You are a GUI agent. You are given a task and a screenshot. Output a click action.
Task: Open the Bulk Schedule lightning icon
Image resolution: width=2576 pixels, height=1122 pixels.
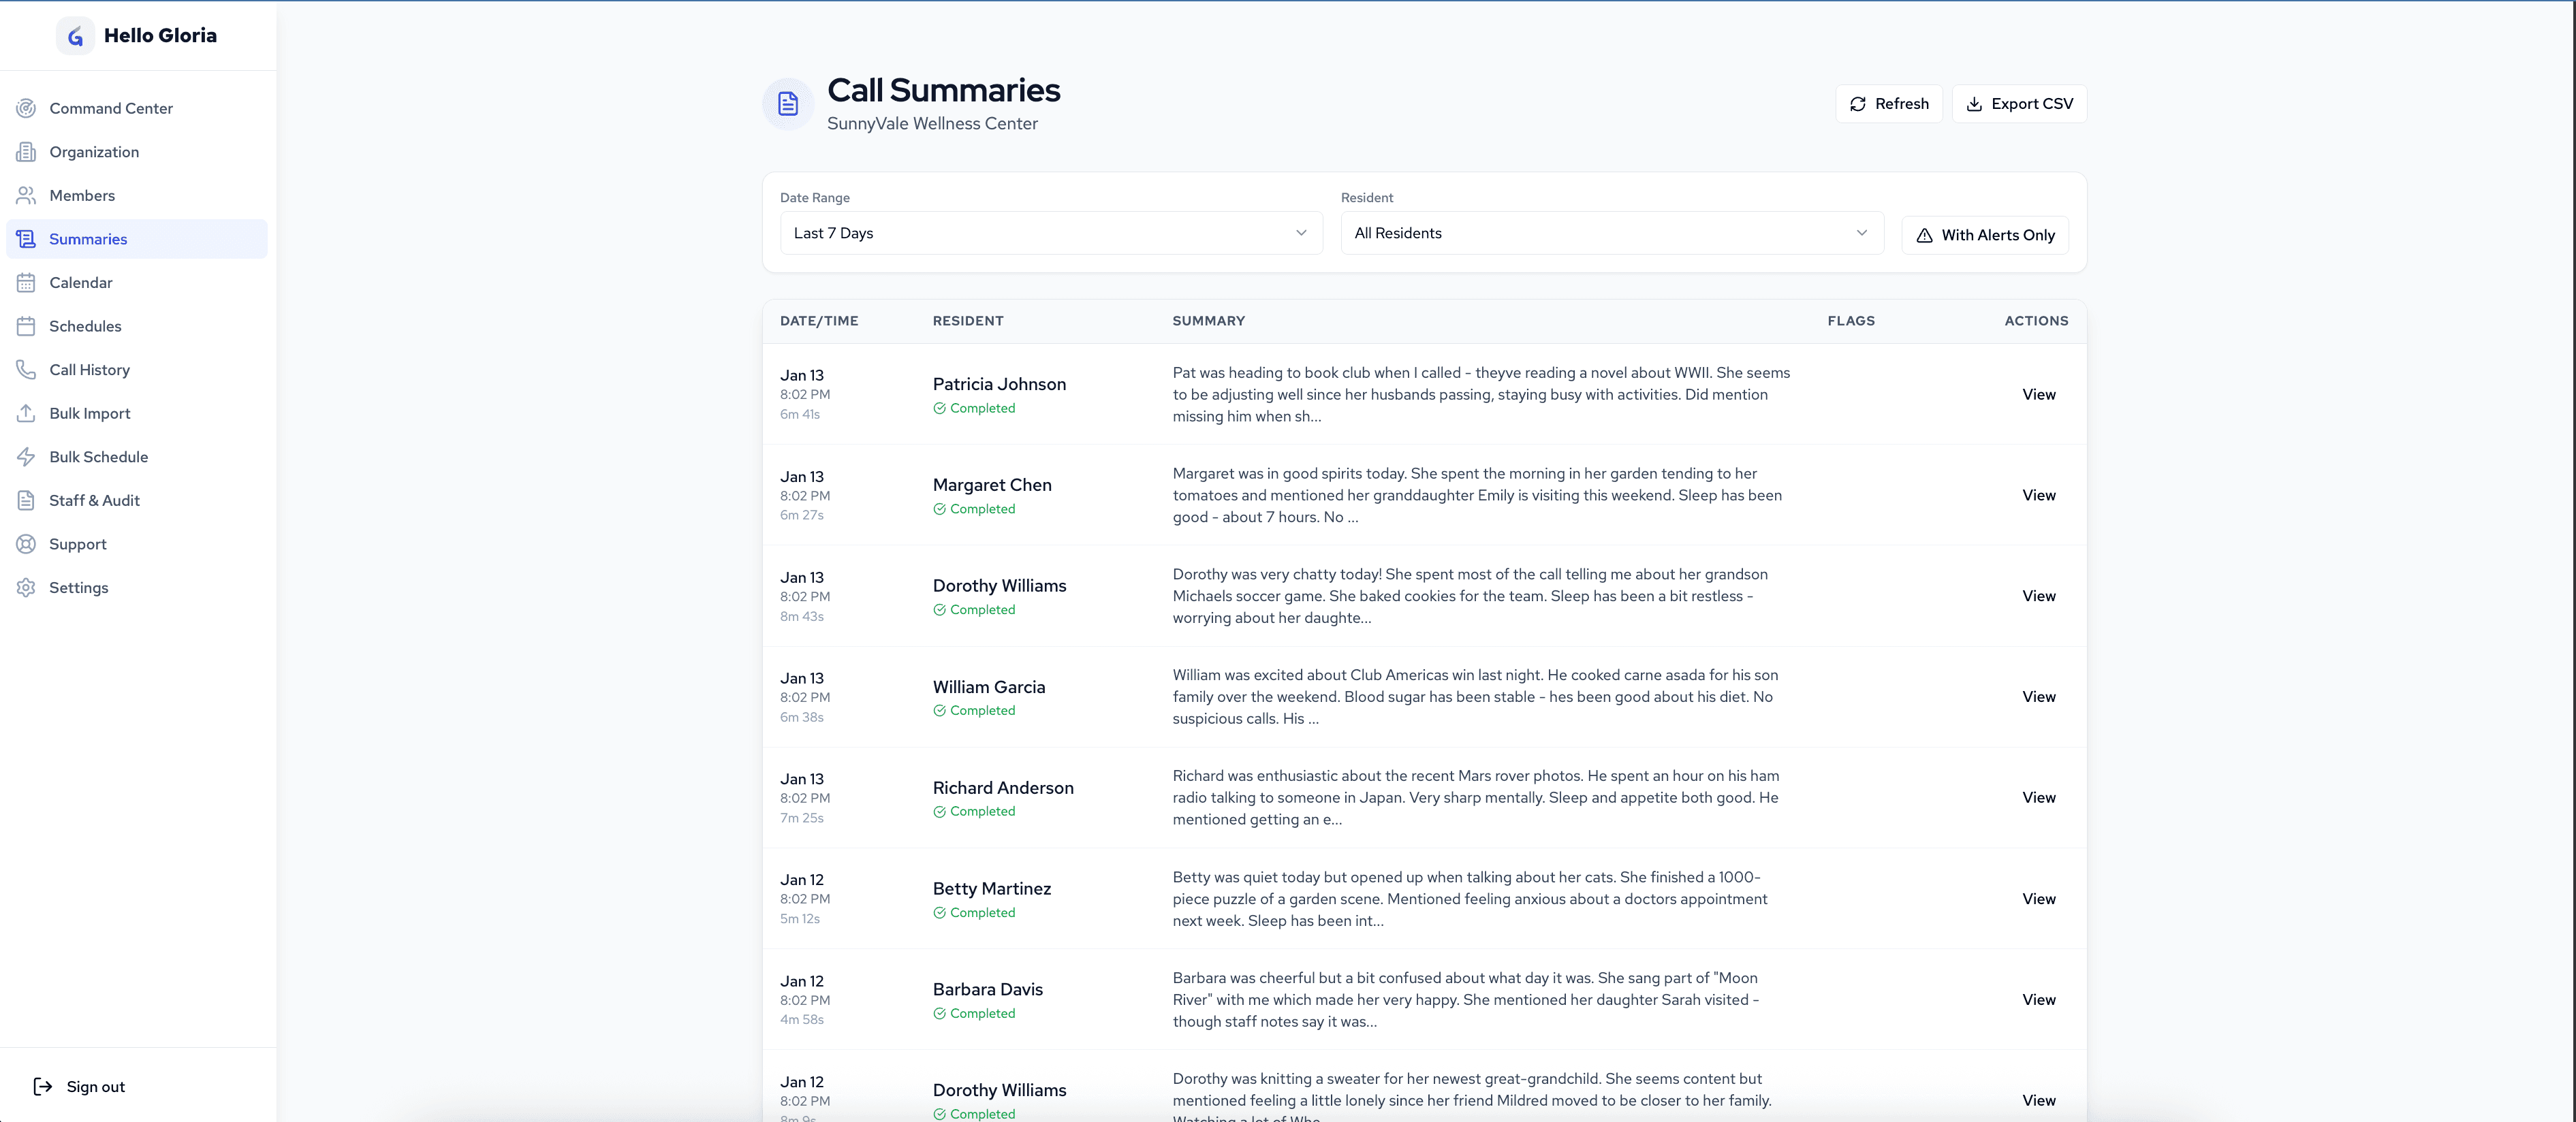point(26,456)
